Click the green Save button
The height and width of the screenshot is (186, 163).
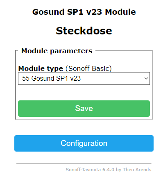coord(84,109)
